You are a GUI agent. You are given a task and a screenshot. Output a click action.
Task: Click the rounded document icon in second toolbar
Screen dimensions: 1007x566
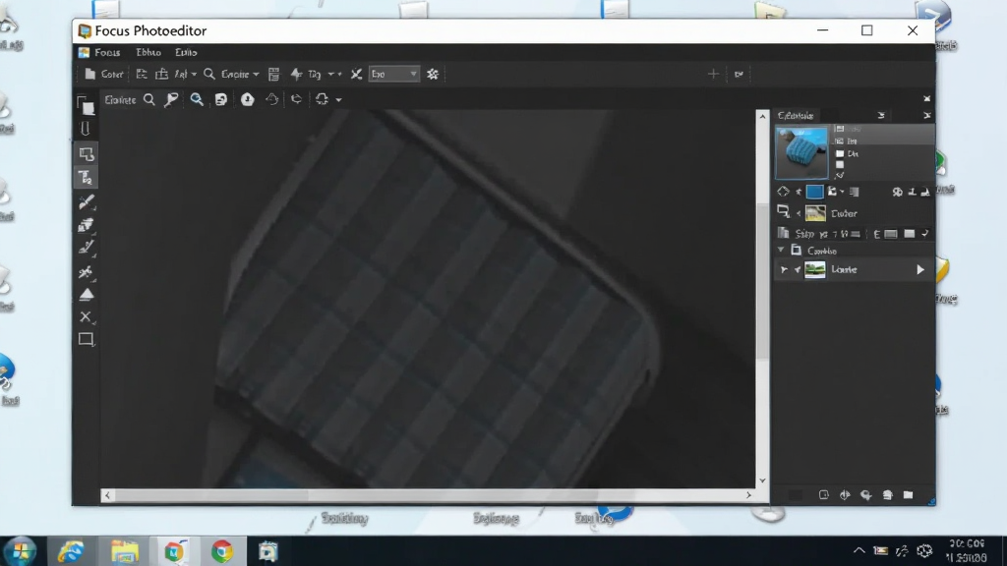pyautogui.click(x=221, y=99)
